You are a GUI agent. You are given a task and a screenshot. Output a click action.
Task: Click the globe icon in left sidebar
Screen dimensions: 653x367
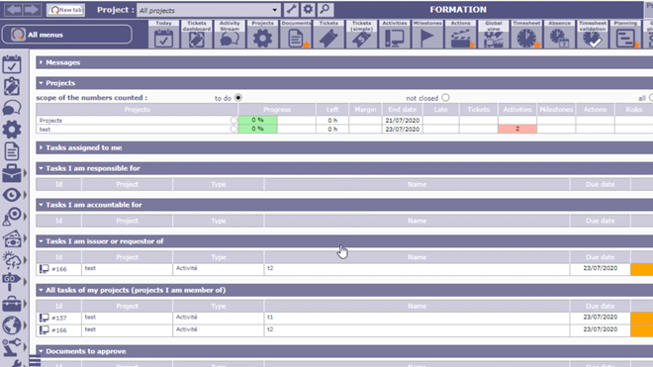coord(12,324)
